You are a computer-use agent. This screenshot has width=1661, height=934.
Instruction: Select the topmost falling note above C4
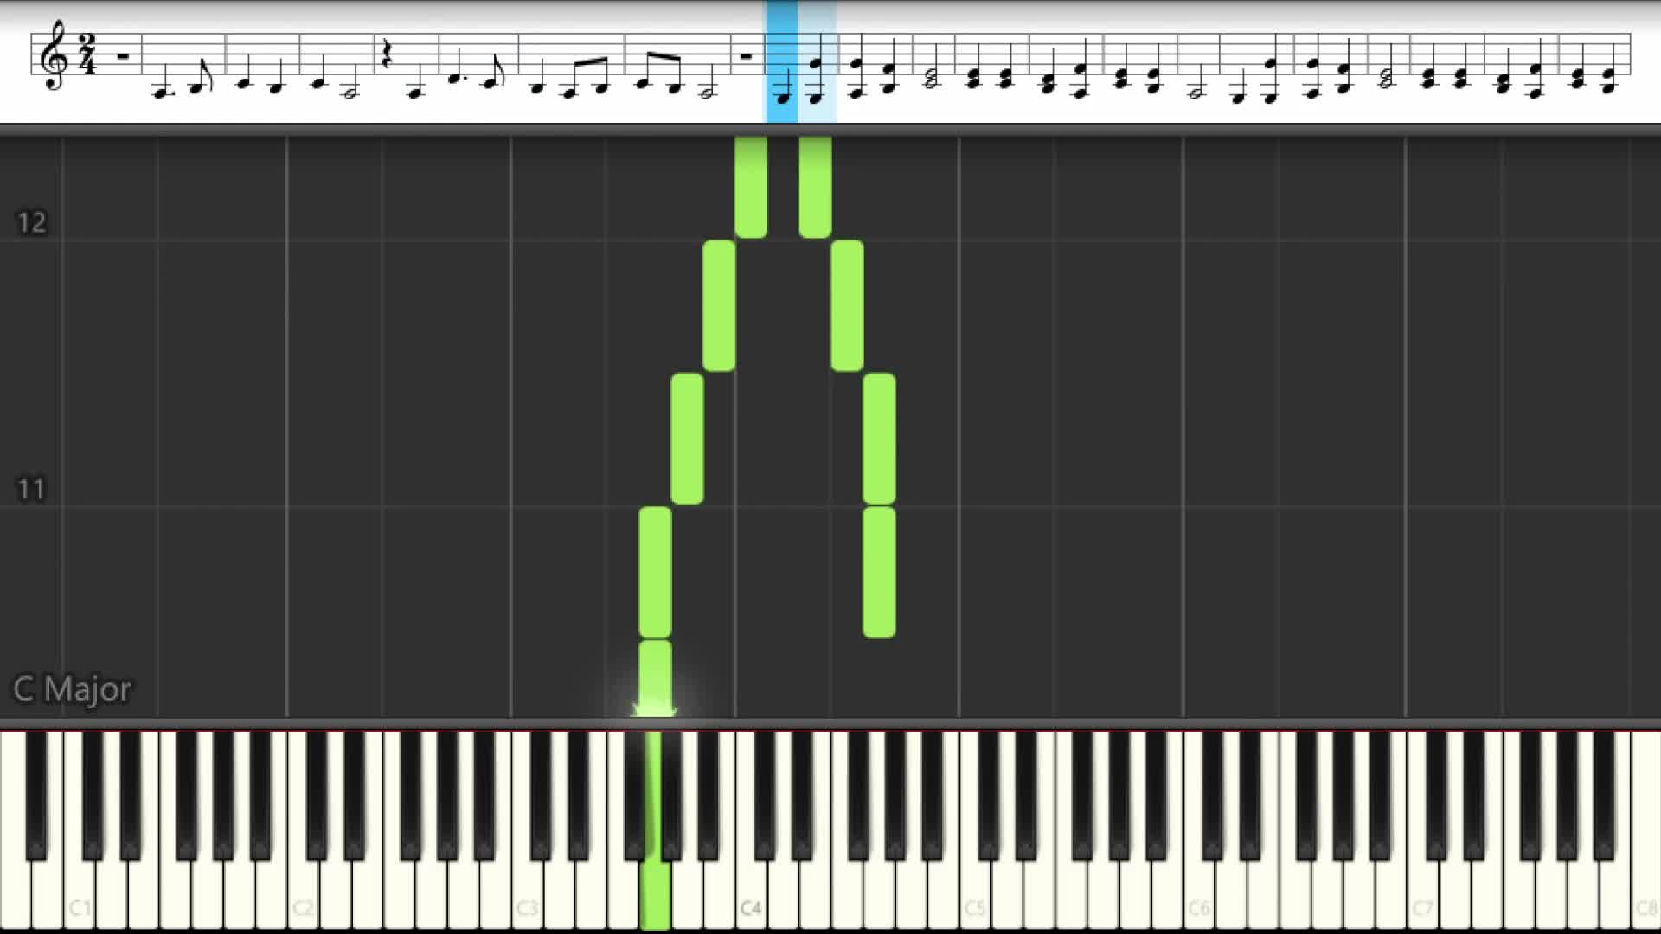pos(751,186)
